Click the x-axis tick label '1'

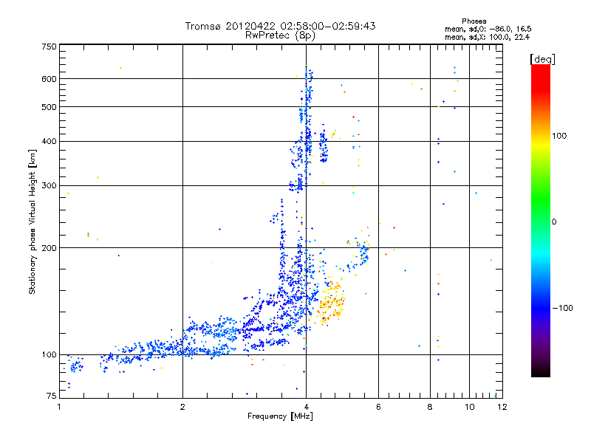pos(60,408)
